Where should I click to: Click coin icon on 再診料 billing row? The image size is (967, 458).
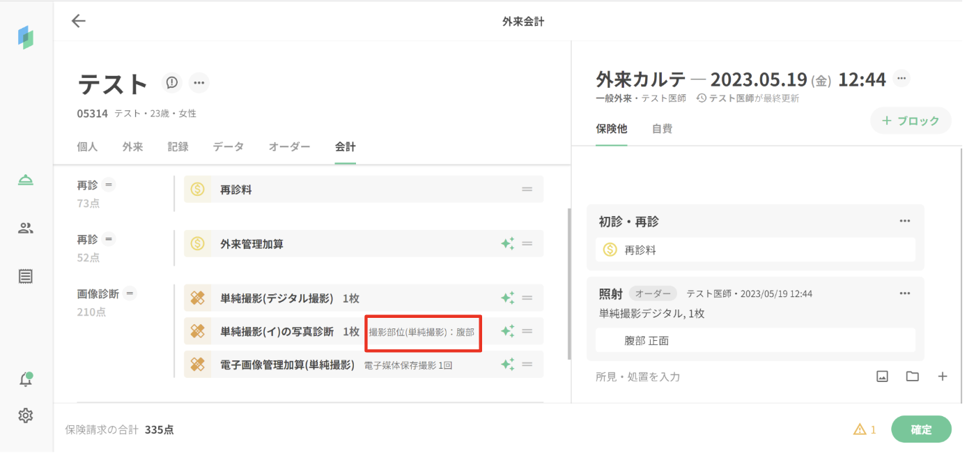(x=198, y=189)
